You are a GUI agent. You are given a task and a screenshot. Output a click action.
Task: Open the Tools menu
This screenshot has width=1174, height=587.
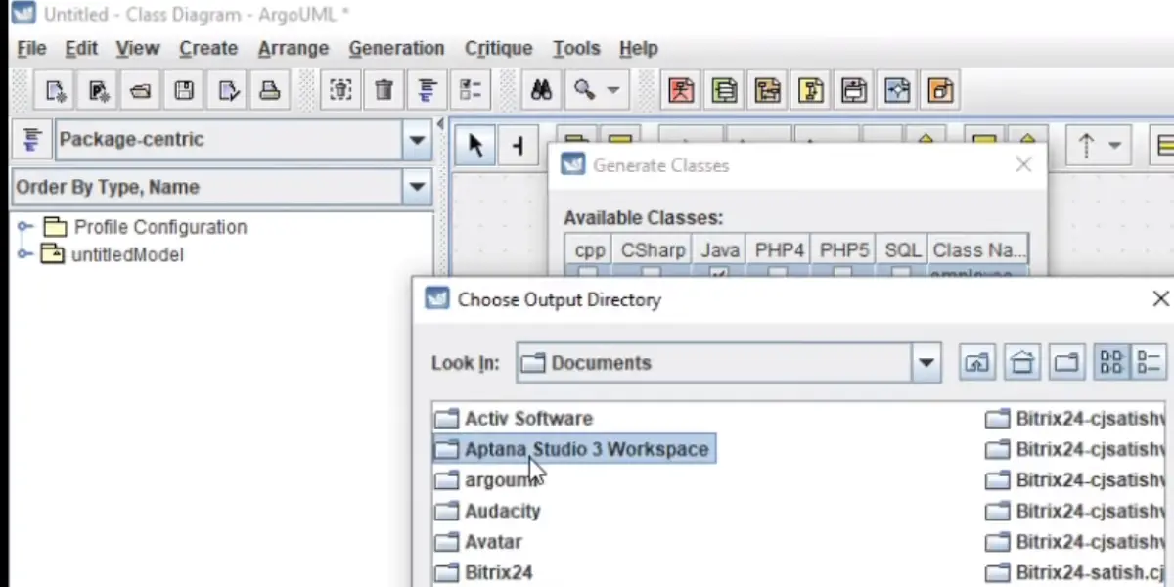point(576,48)
